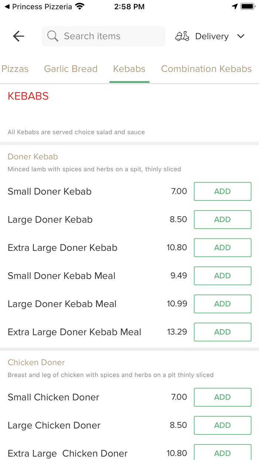Open the Garlic Bread tab

[71, 69]
